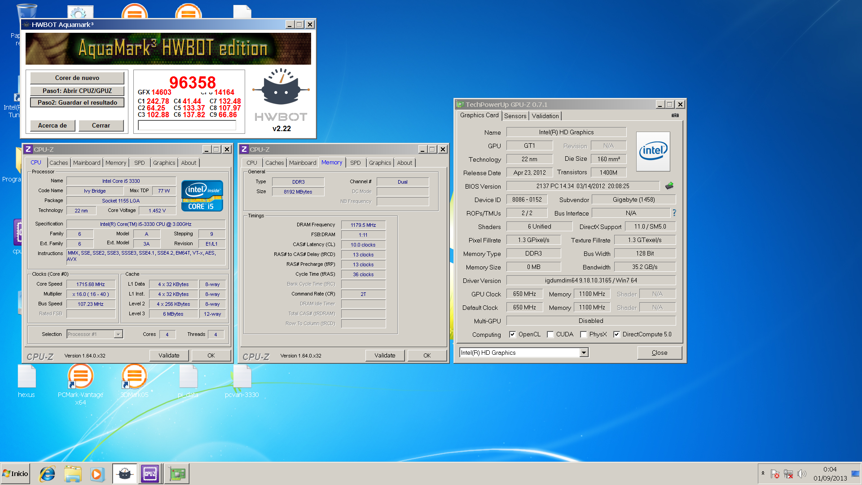The height and width of the screenshot is (485, 862).
Task: Click the Driver Version igdumdim64 value
Action: point(591,280)
